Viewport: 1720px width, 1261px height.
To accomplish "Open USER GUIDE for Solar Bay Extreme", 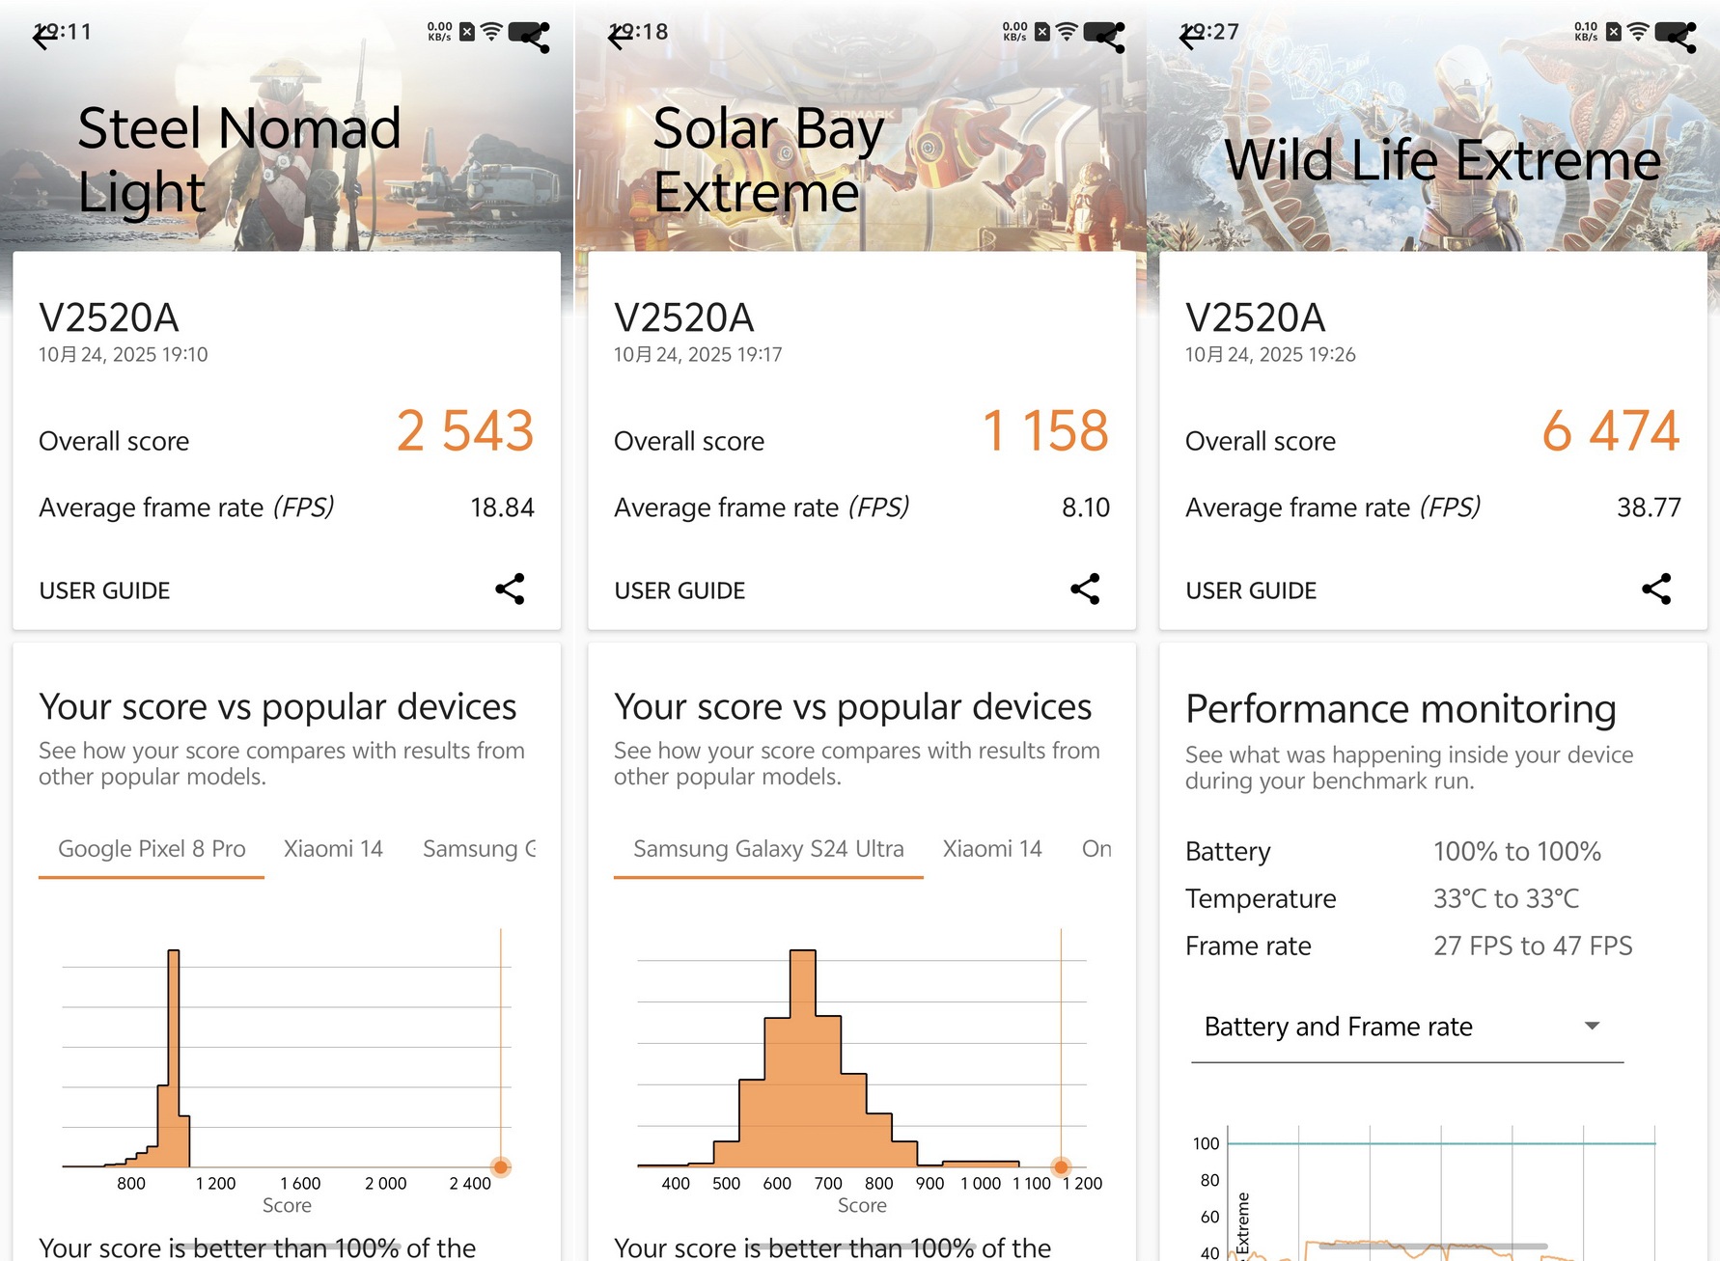I will coord(680,590).
